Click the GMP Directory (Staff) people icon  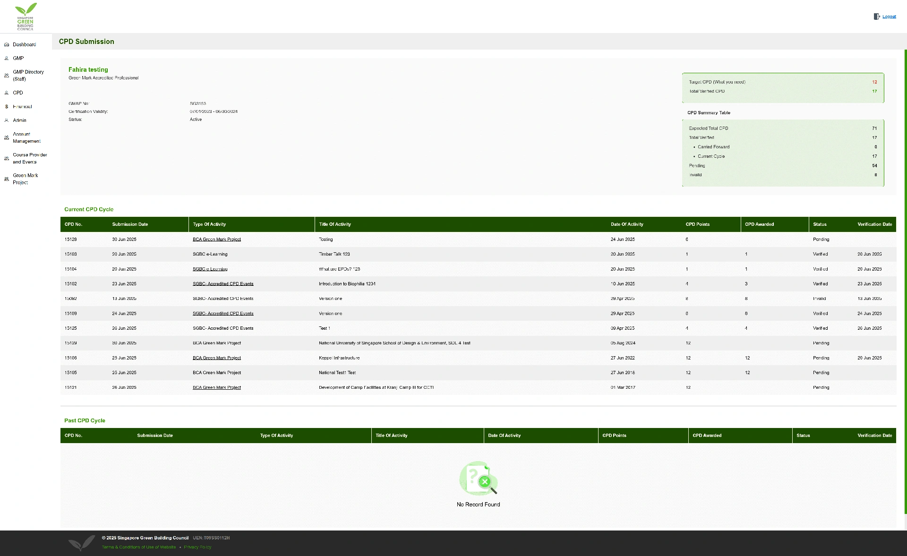(x=7, y=76)
